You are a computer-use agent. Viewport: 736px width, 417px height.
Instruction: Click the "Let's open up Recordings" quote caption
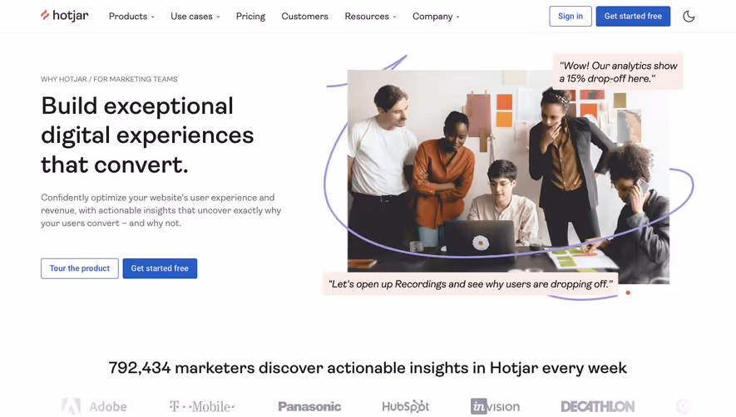[x=471, y=284]
